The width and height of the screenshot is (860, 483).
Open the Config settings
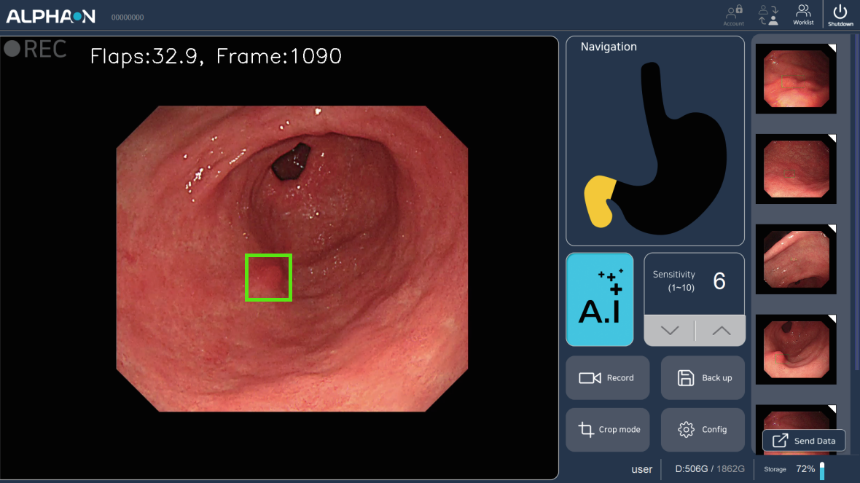click(703, 430)
